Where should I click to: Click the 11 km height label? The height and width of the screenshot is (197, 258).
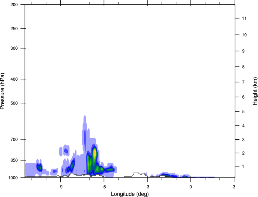tap(244, 18)
